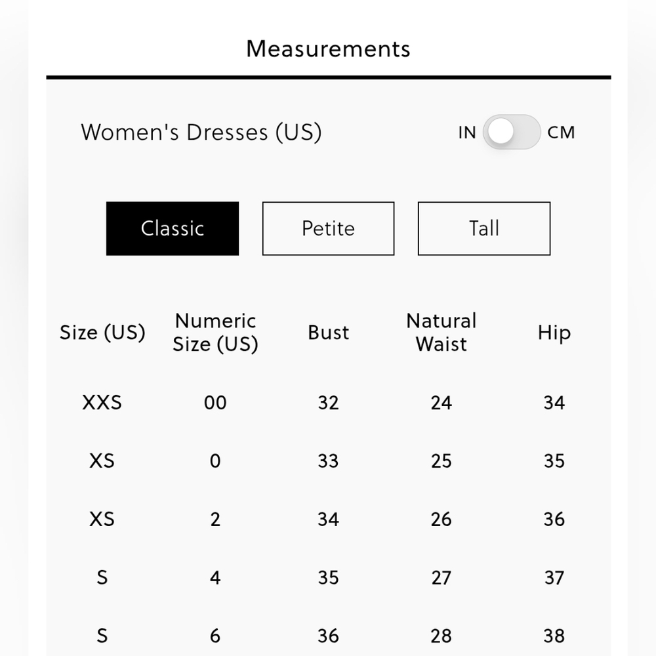This screenshot has width=656, height=656.
Task: Click the Bust column header
Action: pos(328,333)
